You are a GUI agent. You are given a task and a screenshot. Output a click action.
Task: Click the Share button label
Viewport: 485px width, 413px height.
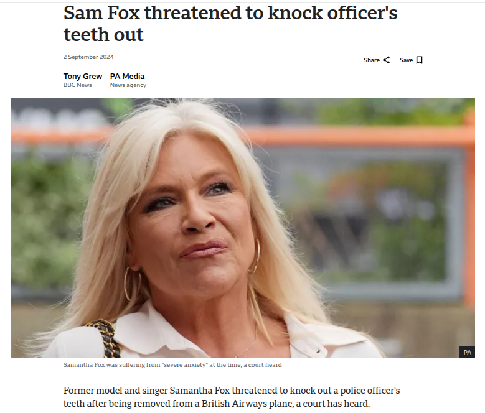[372, 60]
